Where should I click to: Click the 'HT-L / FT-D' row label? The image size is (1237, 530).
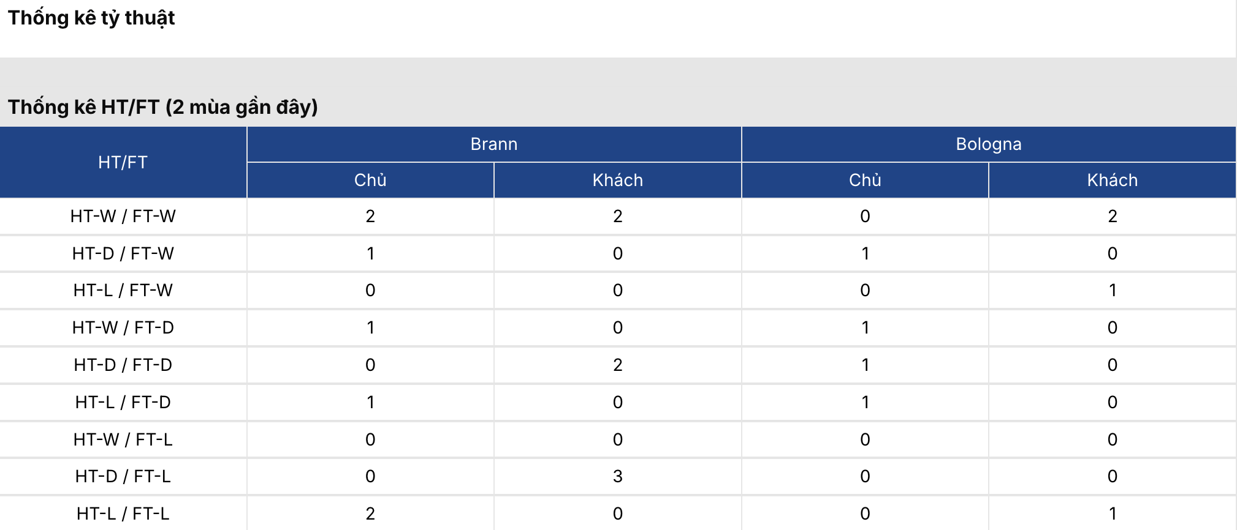(x=123, y=402)
